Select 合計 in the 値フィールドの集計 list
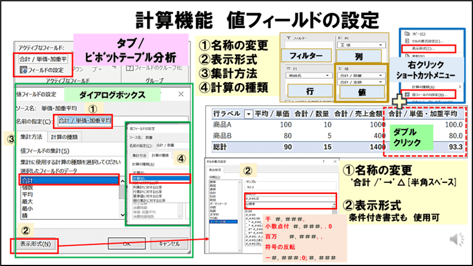The height and width of the screenshot is (266, 473). pyautogui.click(x=70, y=181)
